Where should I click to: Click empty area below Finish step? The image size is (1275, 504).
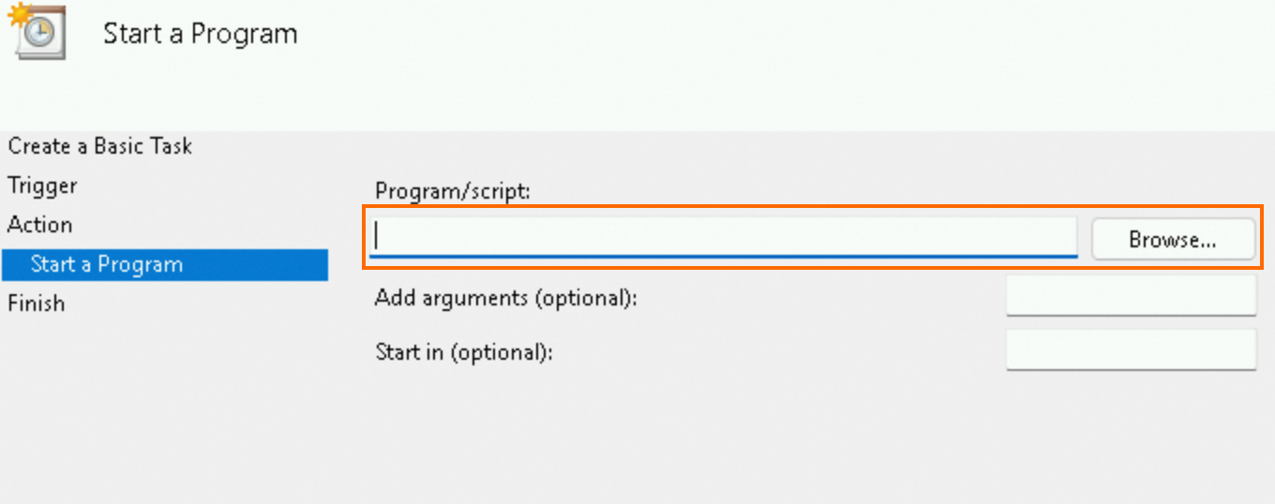[164, 403]
